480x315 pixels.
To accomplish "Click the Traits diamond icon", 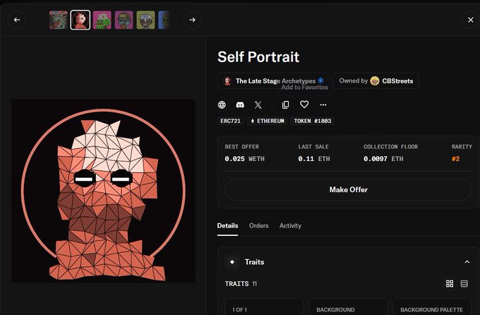I will tap(232, 262).
